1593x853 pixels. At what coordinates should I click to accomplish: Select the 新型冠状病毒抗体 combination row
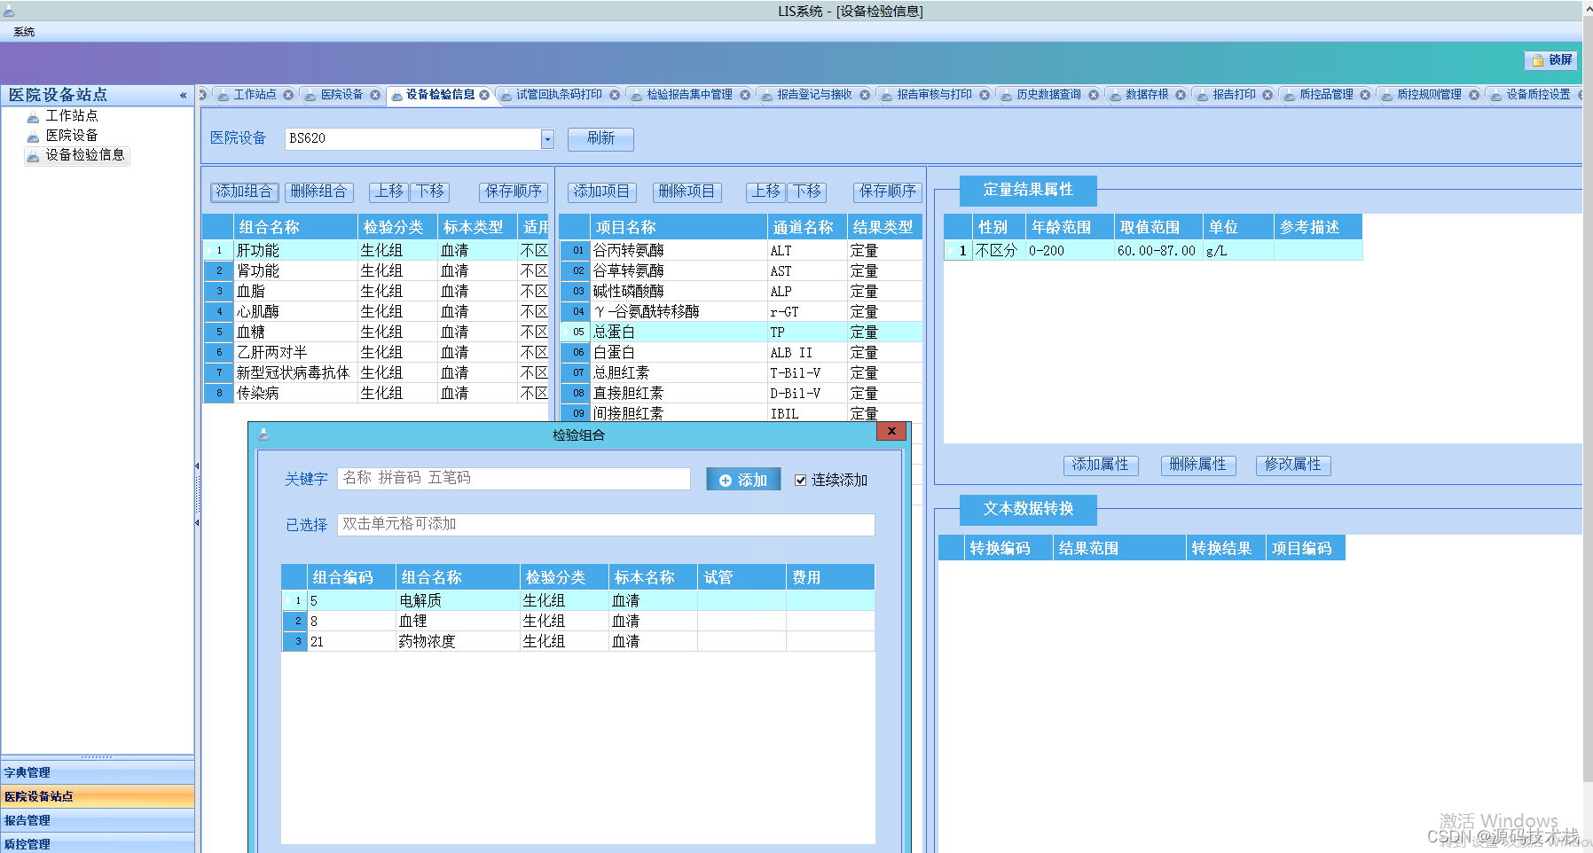tap(376, 373)
